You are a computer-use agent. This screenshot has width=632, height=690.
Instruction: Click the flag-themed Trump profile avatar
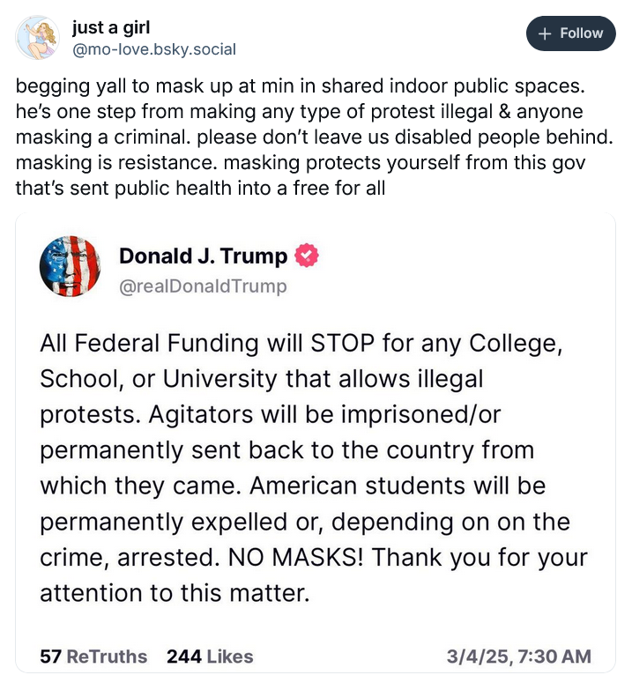point(70,266)
